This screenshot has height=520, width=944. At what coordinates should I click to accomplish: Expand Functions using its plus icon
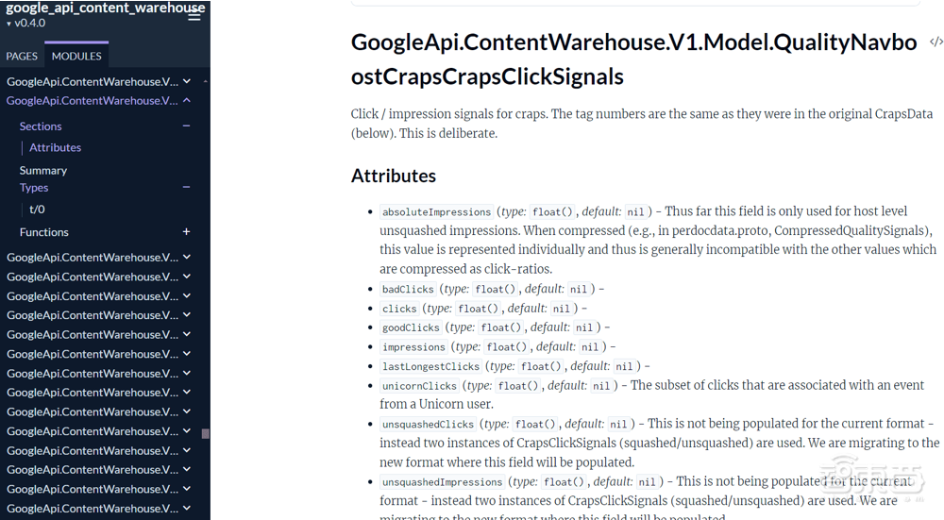tap(186, 232)
